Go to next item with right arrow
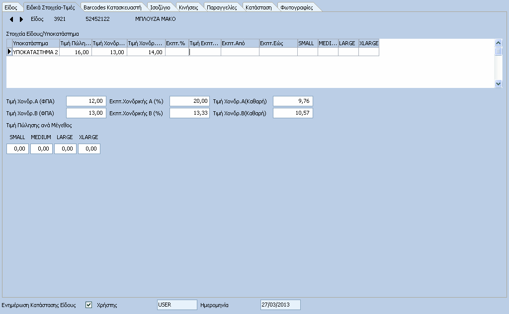Screen dimensions: 509x314 21,19
